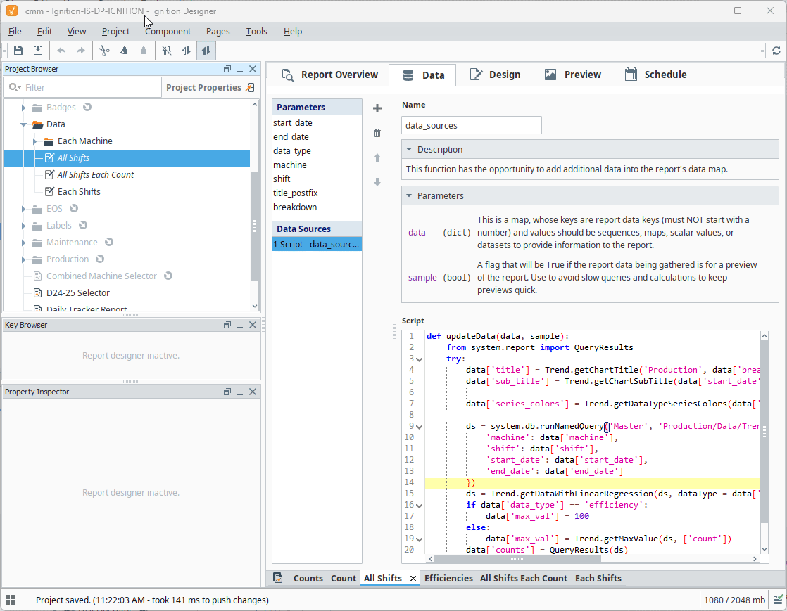
Task: Expand the Maintenance folder
Action: coord(23,243)
